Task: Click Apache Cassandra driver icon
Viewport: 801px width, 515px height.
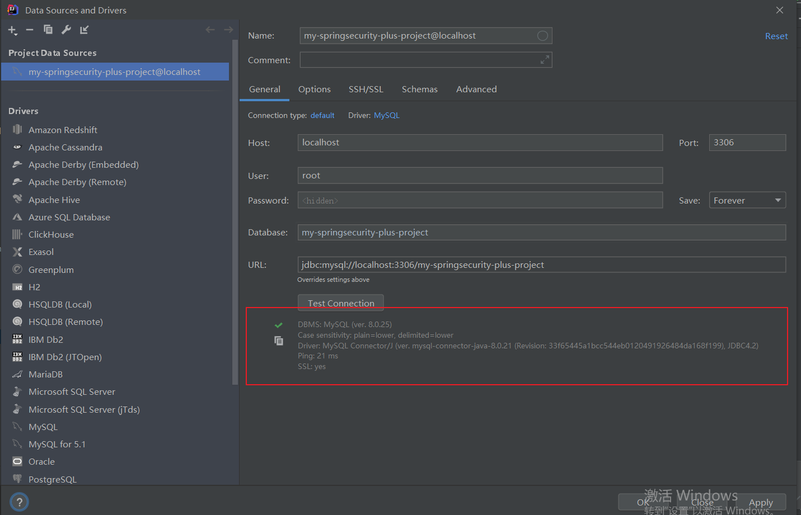Action: click(x=17, y=147)
